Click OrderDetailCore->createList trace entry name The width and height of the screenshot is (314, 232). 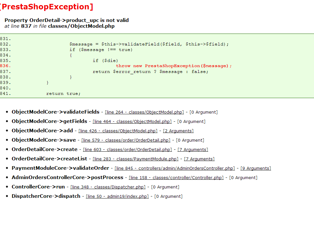(49, 159)
